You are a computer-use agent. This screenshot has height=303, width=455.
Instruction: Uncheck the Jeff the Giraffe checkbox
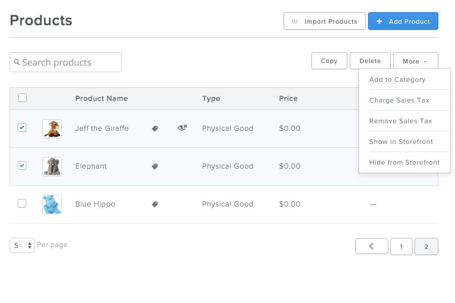click(x=22, y=128)
